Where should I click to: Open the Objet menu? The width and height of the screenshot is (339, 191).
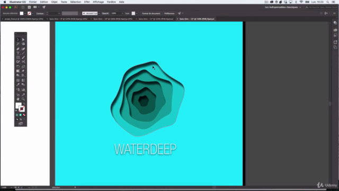point(54,2)
